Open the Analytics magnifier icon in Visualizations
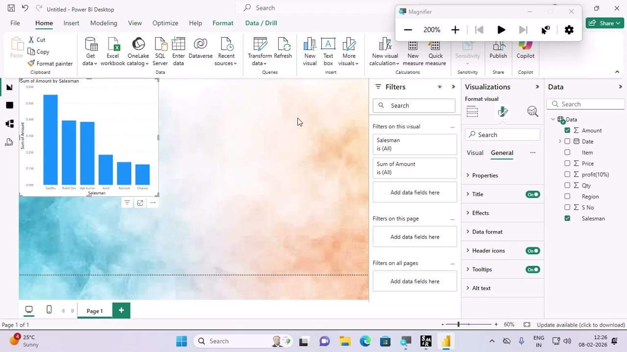 pyautogui.click(x=533, y=112)
